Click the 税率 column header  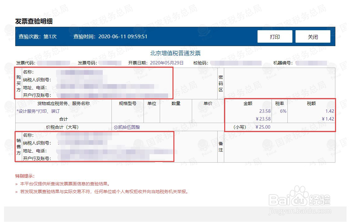[279, 103]
